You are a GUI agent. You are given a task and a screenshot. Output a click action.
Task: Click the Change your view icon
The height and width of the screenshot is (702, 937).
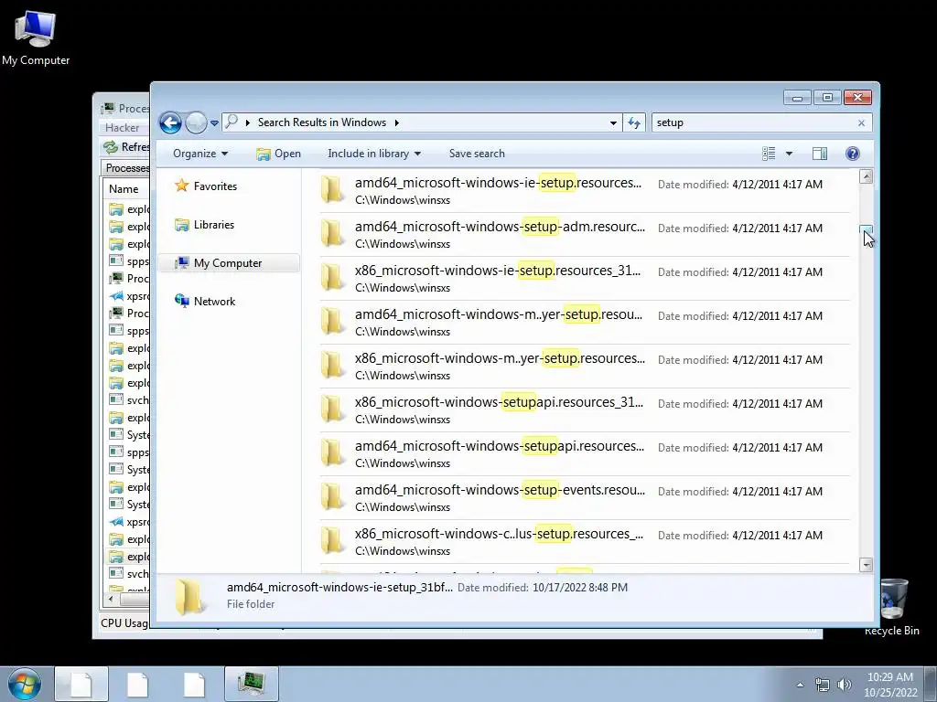click(x=769, y=154)
